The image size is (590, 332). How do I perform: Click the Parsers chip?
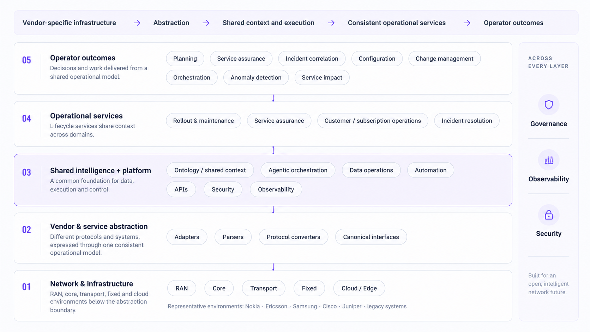[233, 237]
